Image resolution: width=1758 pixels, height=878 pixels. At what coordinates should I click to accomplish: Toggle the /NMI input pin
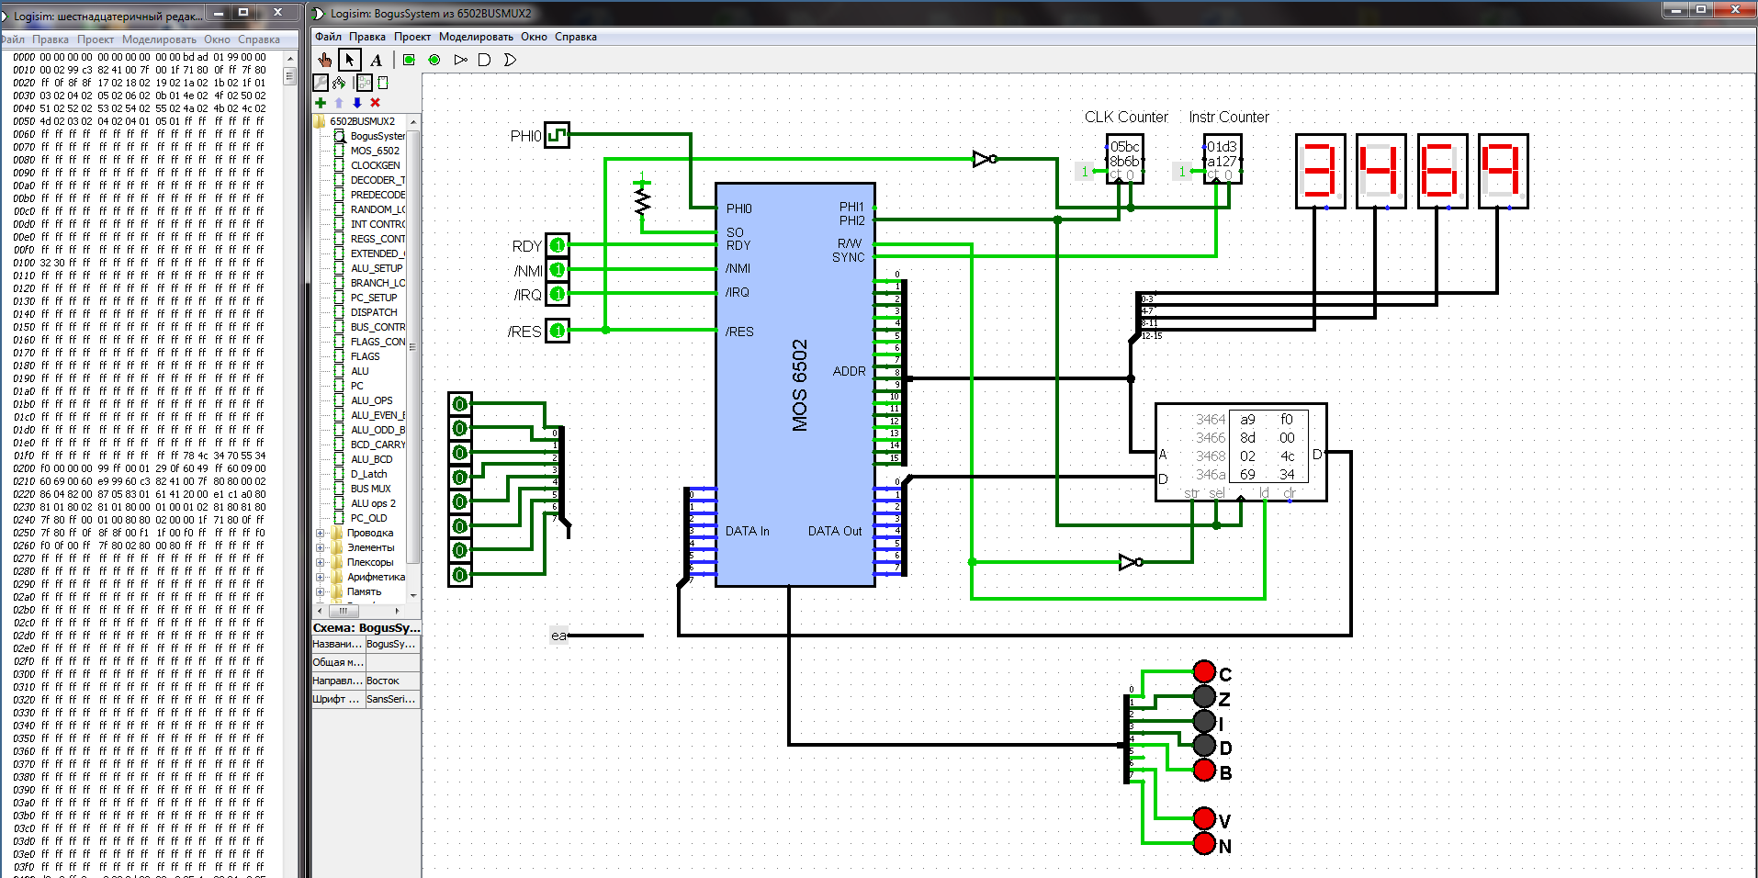(x=558, y=270)
